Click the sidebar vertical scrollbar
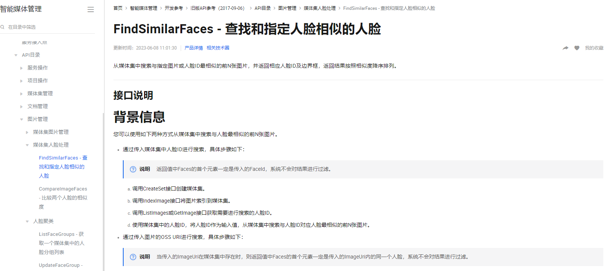The height and width of the screenshot is (271, 609). 103,192
